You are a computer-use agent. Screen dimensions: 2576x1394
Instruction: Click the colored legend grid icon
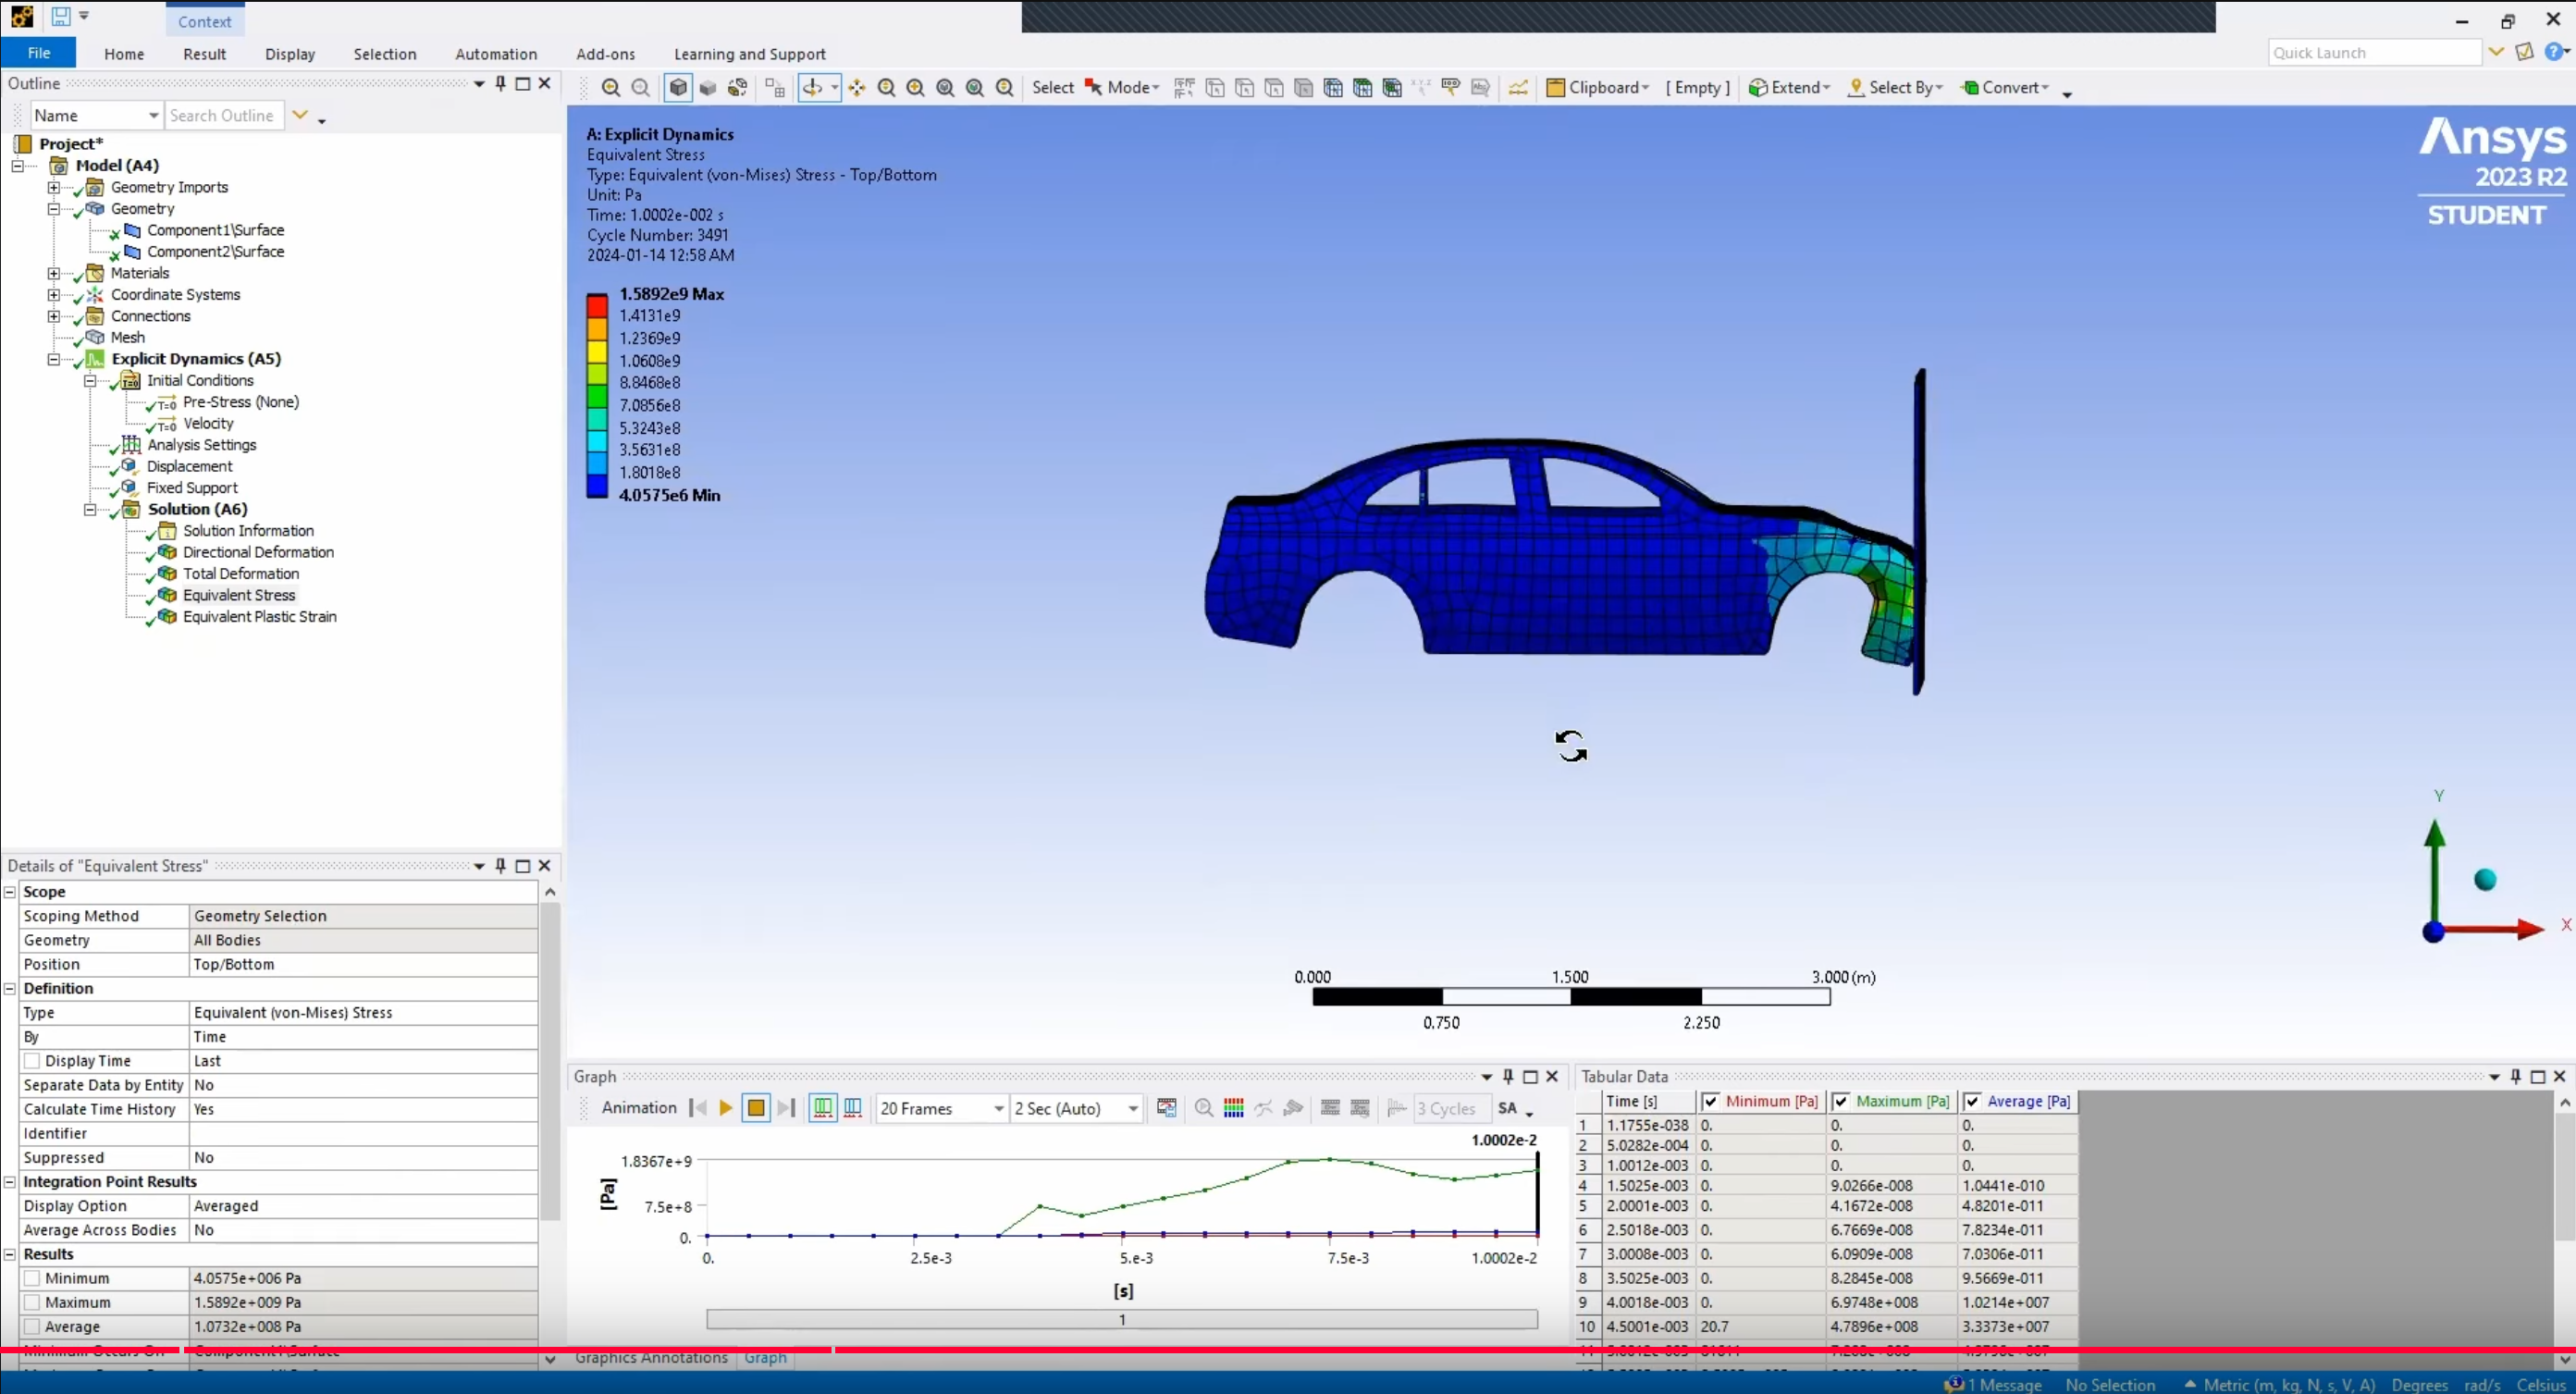tap(1234, 1108)
